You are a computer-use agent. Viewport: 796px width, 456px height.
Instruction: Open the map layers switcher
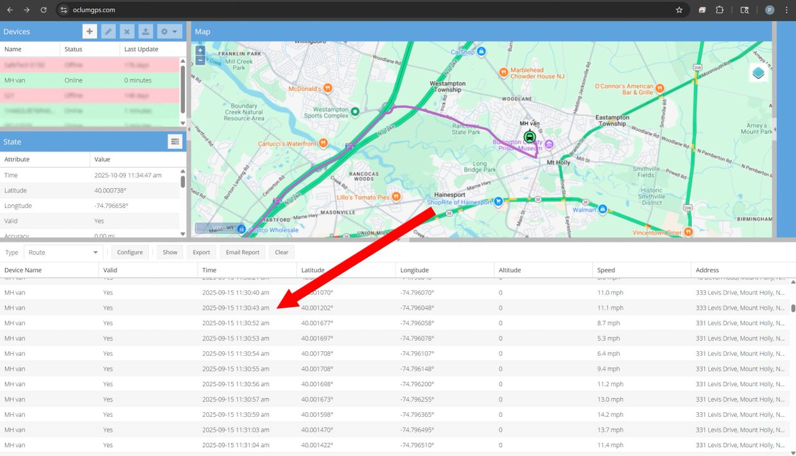[x=759, y=73]
